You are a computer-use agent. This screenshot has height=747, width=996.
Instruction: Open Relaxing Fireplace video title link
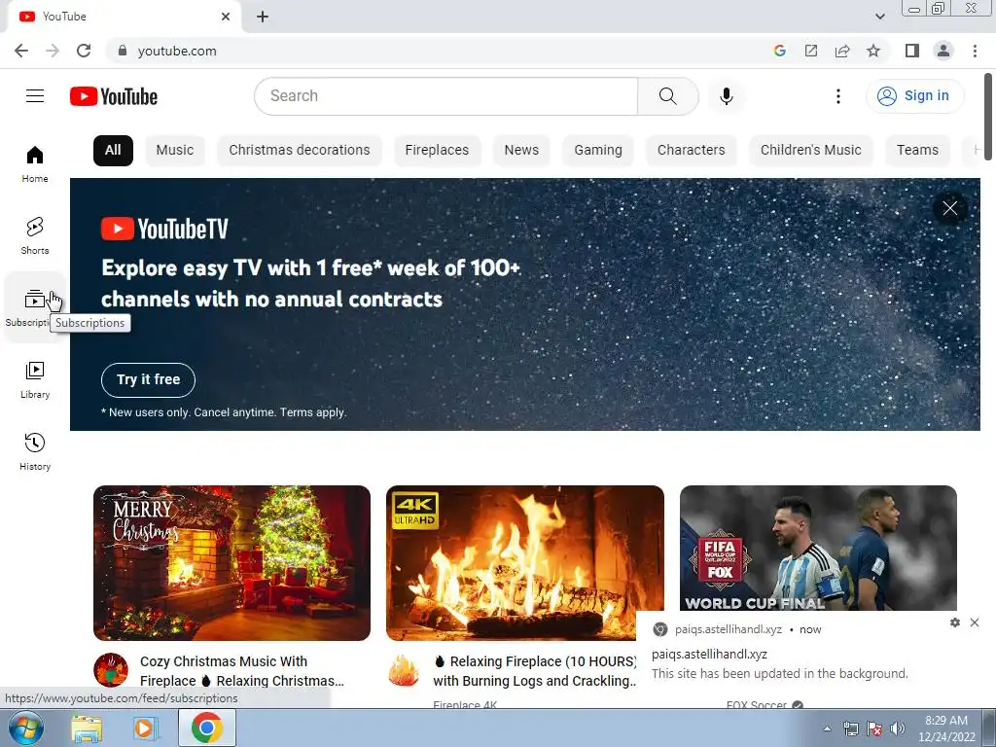[x=536, y=671]
